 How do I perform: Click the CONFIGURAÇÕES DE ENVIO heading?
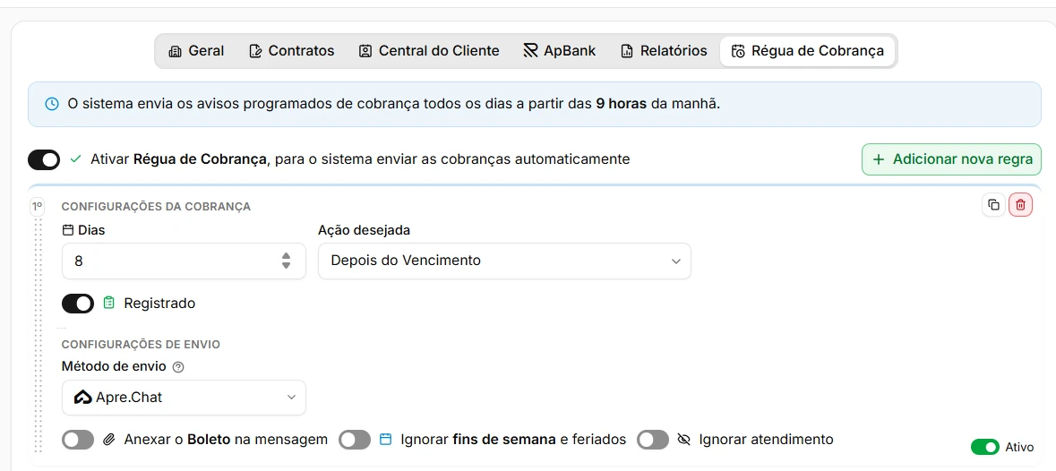point(141,345)
